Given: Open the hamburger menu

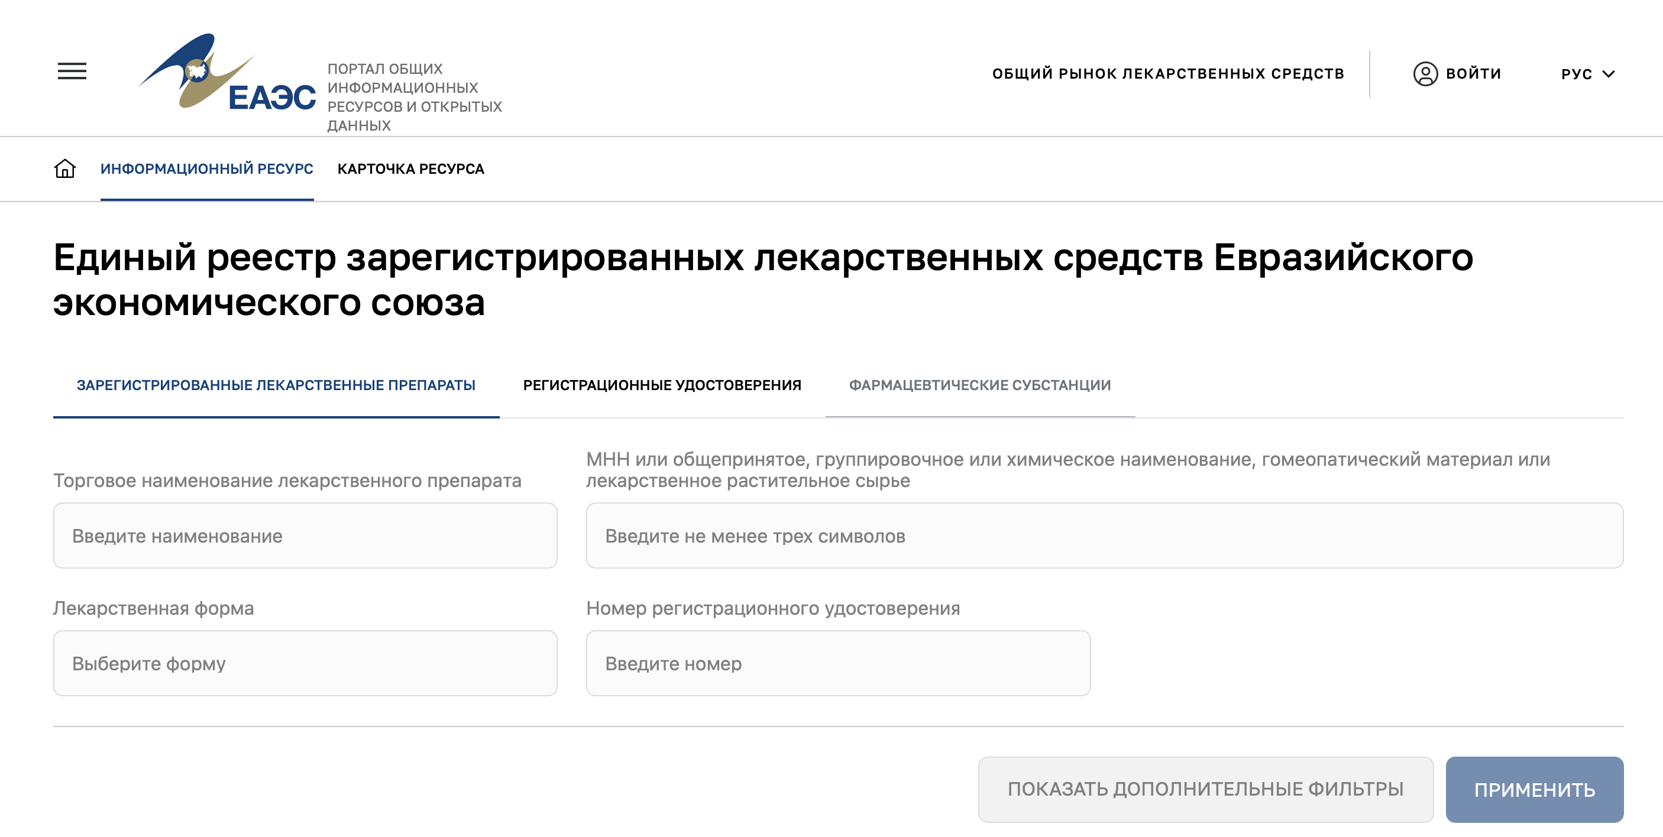Looking at the screenshot, I should click(x=72, y=71).
